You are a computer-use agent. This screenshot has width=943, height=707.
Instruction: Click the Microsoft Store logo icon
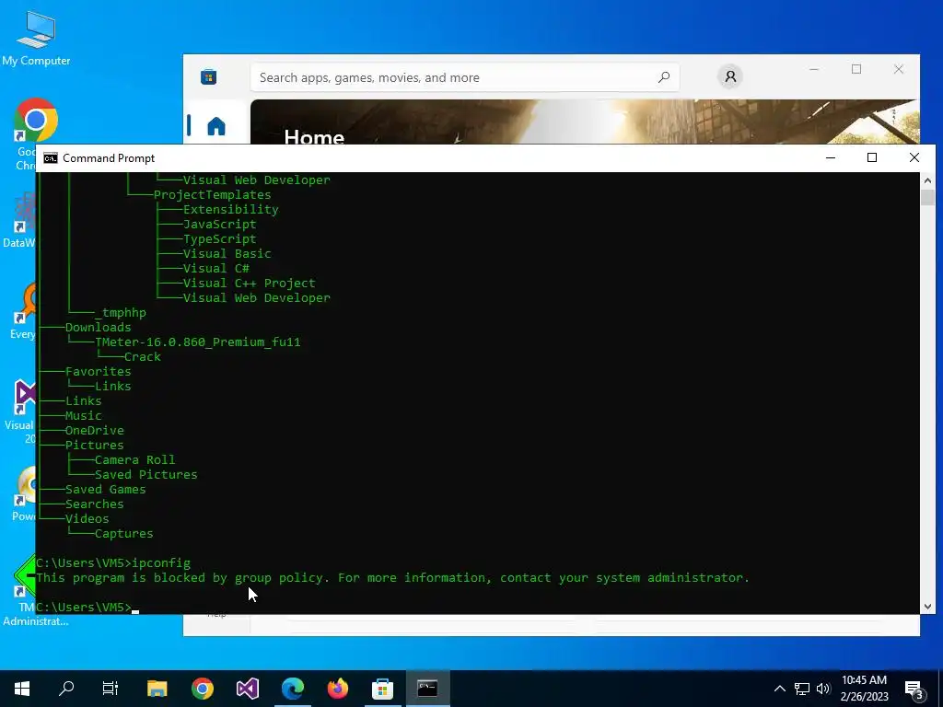click(209, 77)
